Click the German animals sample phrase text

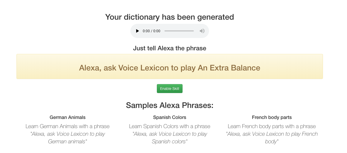(x=67, y=138)
